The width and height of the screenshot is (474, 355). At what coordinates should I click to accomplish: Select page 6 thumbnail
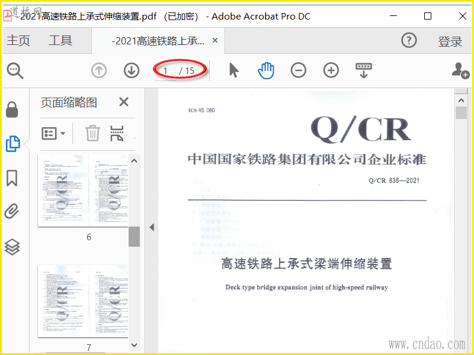83,191
